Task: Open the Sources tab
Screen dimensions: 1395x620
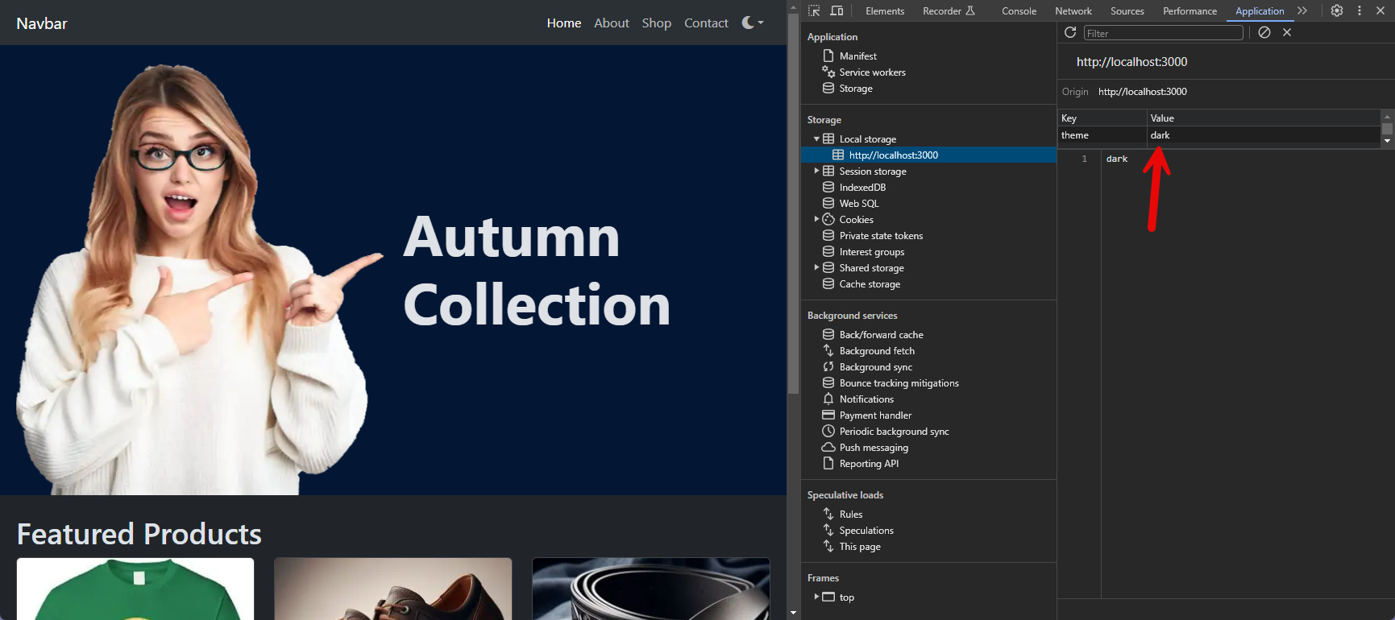Action: 1127,11
